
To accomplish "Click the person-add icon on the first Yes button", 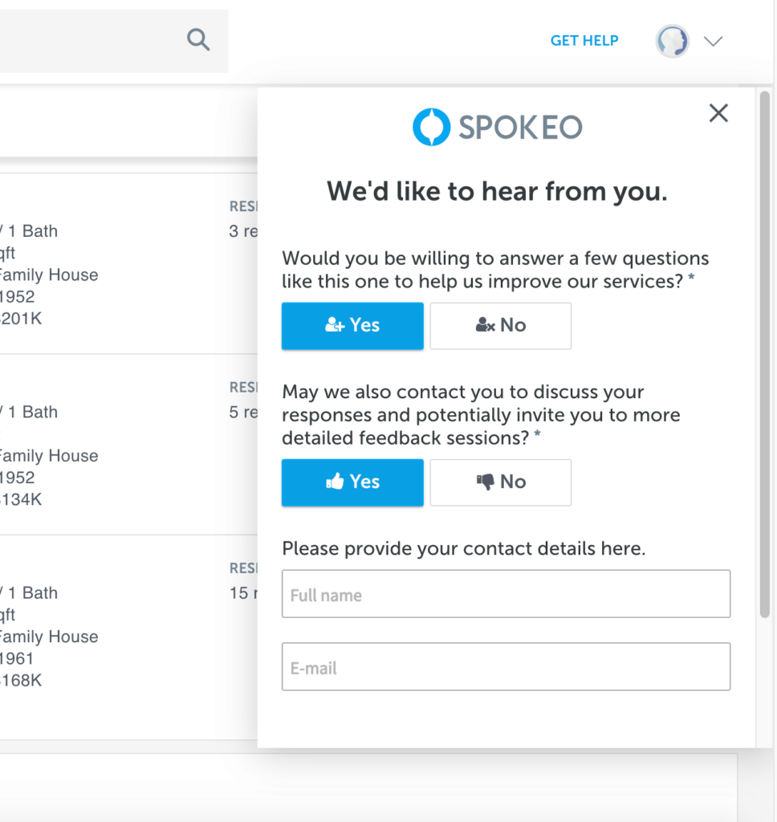I will (x=336, y=325).
